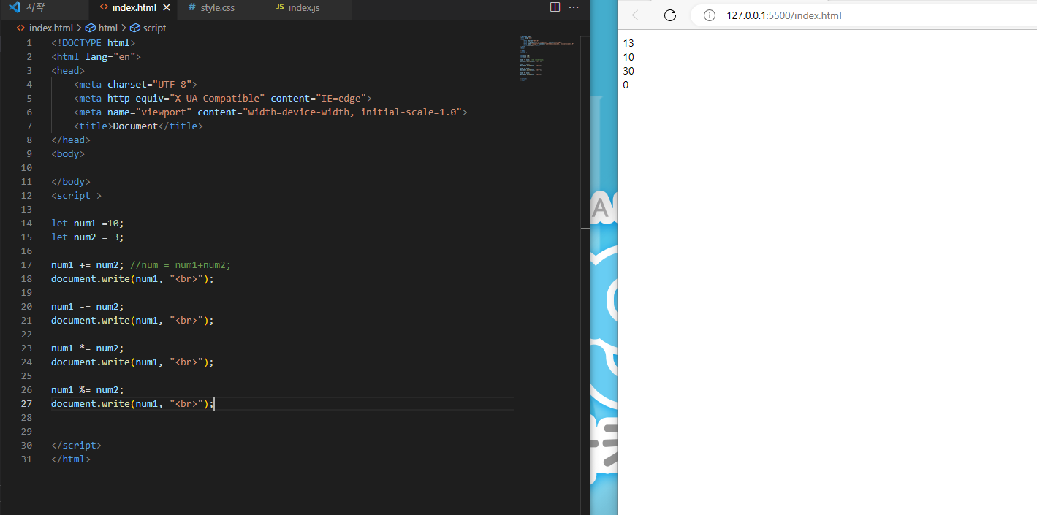This screenshot has height=515, width=1037.
Task: Click the html breadcrumb element
Action: point(102,28)
